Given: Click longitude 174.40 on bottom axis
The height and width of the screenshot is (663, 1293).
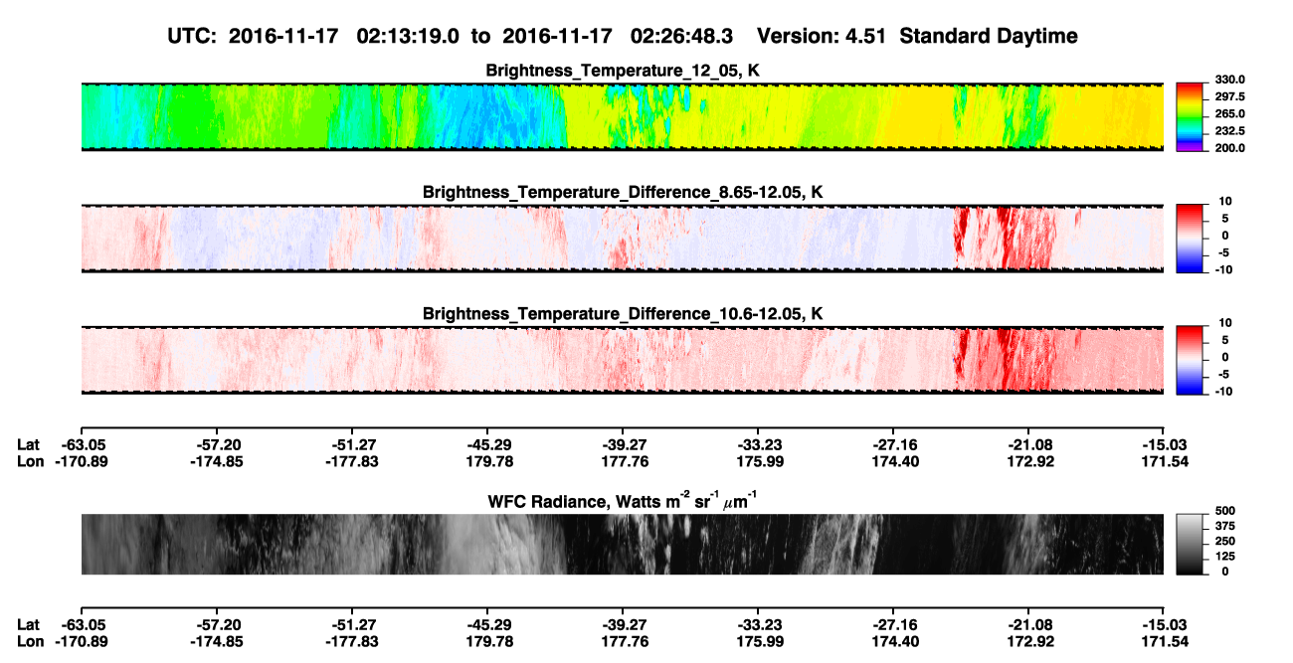Looking at the screenshot, I should 894,641.
